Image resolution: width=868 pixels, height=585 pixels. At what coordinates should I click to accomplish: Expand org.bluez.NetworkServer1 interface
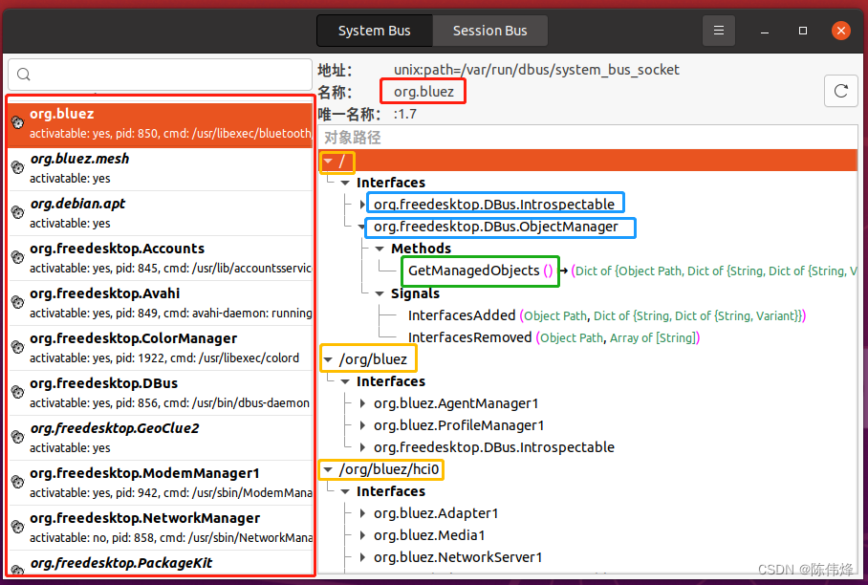362,556
